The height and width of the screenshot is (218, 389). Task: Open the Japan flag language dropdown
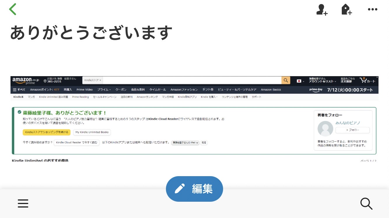(300, 81)
